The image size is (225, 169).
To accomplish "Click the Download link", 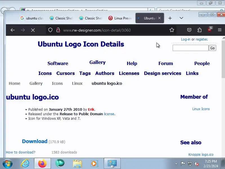I will coord(35,141).
